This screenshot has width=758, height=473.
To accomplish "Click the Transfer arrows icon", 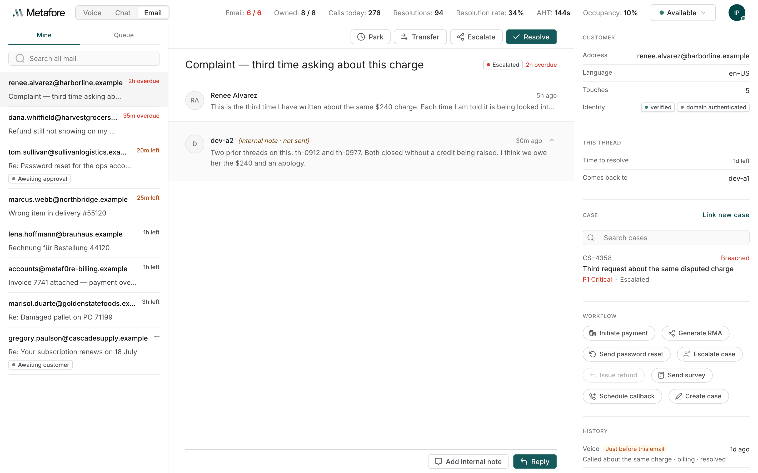I will pos(404,37).
